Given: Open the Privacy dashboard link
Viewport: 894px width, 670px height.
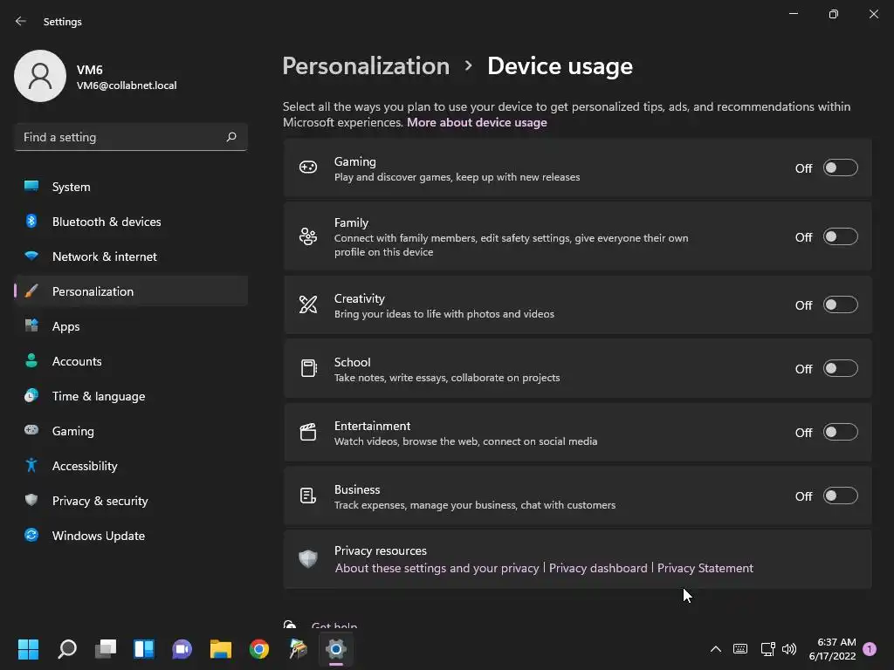Looking at the screenshot, I should pyautogui.click(x=598, y=568).
